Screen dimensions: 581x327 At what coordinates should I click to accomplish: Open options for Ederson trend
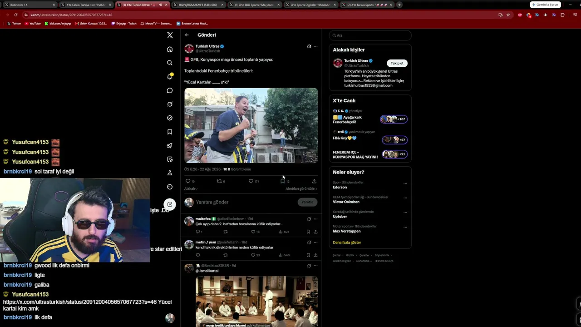point(405,183)
